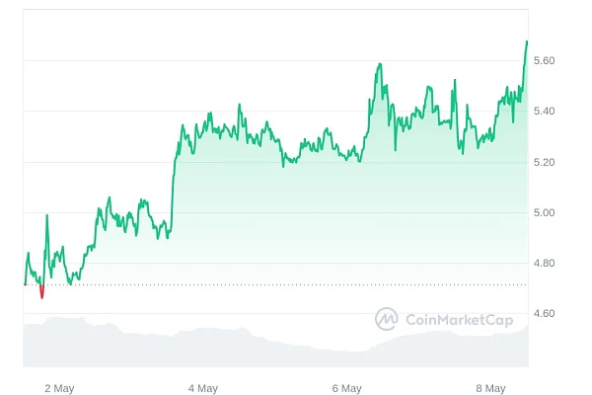
Task: Click the price spike just before 2 May
Action: pyautogui.click(x=46, y=216)
